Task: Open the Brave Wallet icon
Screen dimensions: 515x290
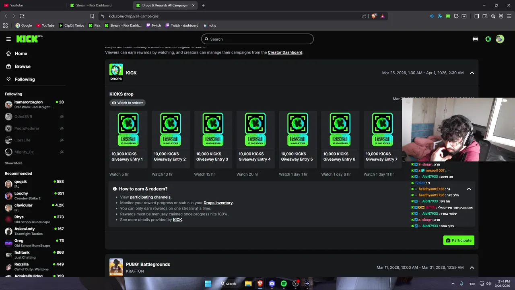Action: (485, 16)
